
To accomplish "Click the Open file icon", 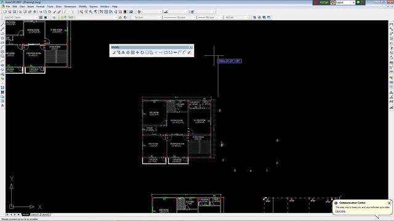I will [10, 12].
